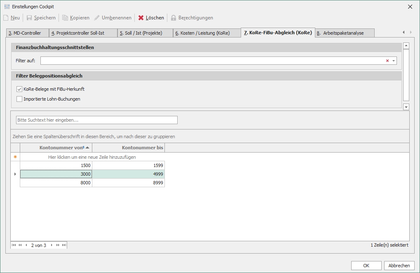Image resolution: width=420 pixels, height=273 pixels.
Task: Click the Kontonummer bis column header
Action: (128, 148)
